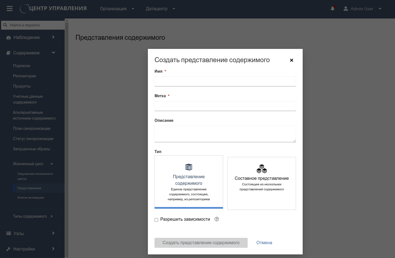Click into the Имя text field

(x=225, y=81)
